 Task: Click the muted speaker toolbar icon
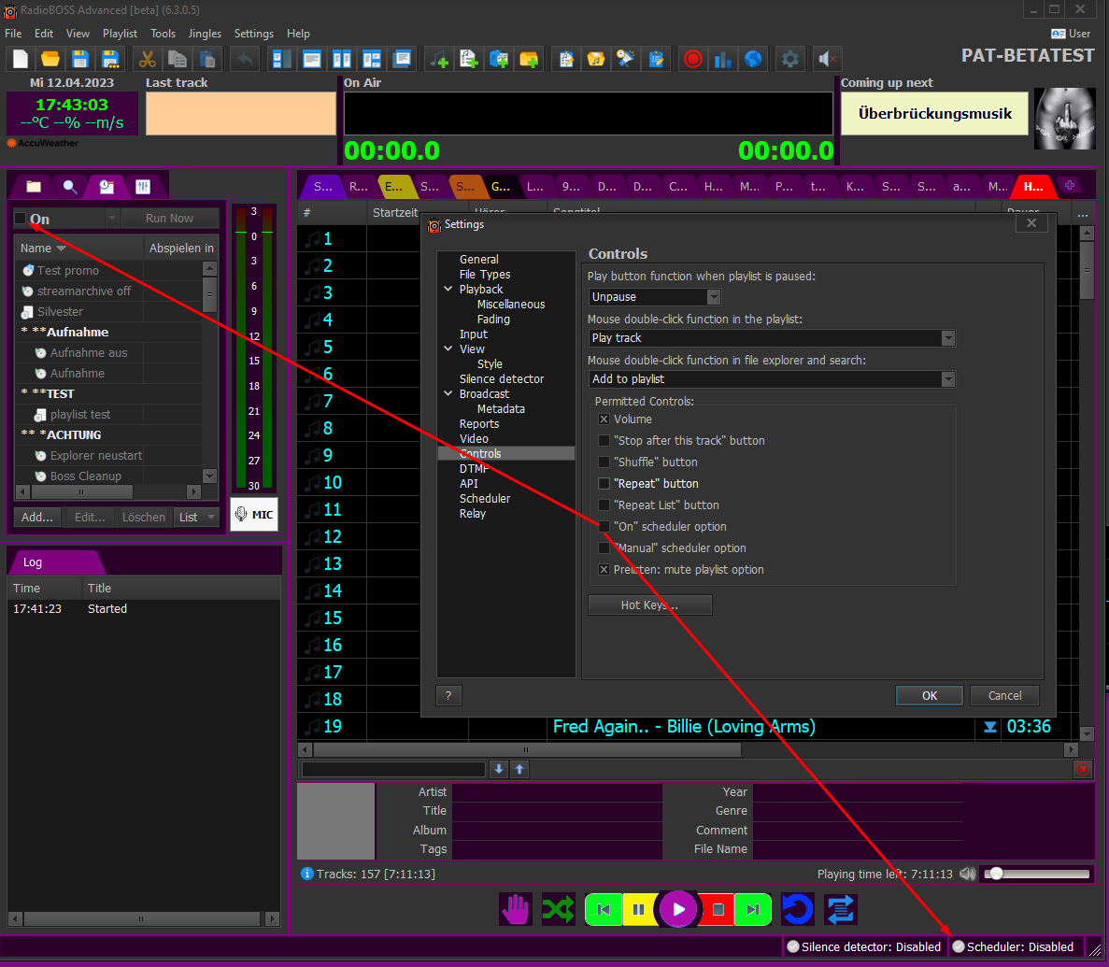[x=827, y=59]
